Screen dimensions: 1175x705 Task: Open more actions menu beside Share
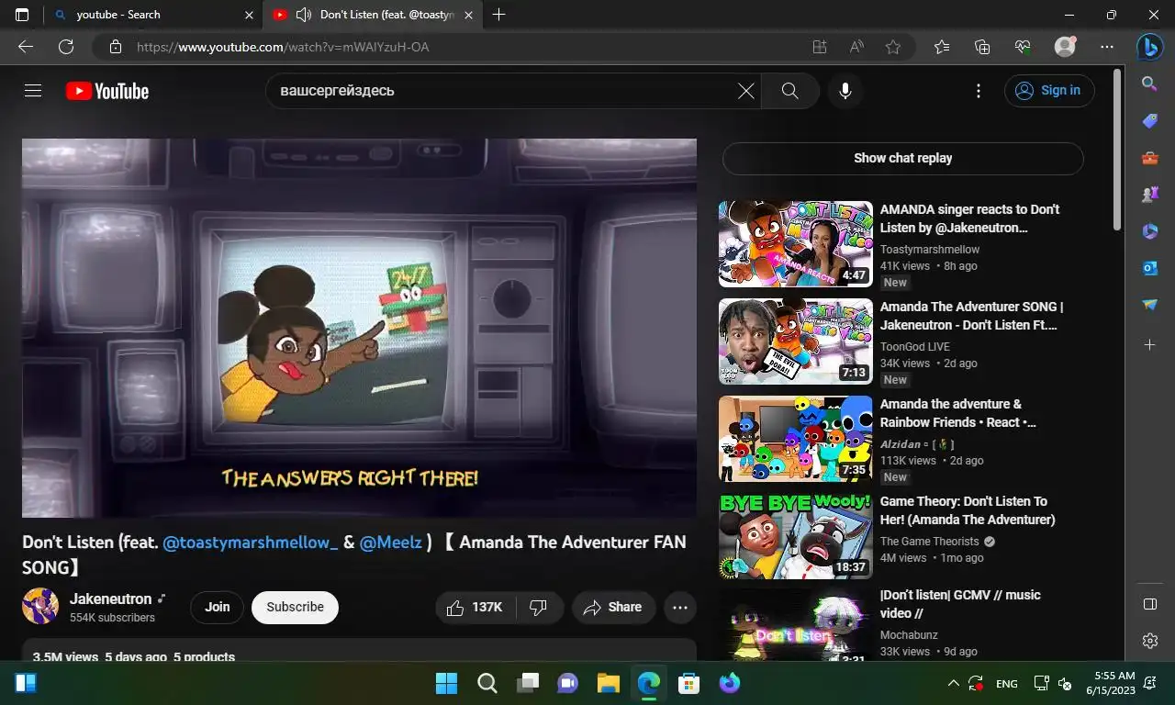[x=680, y=607]
